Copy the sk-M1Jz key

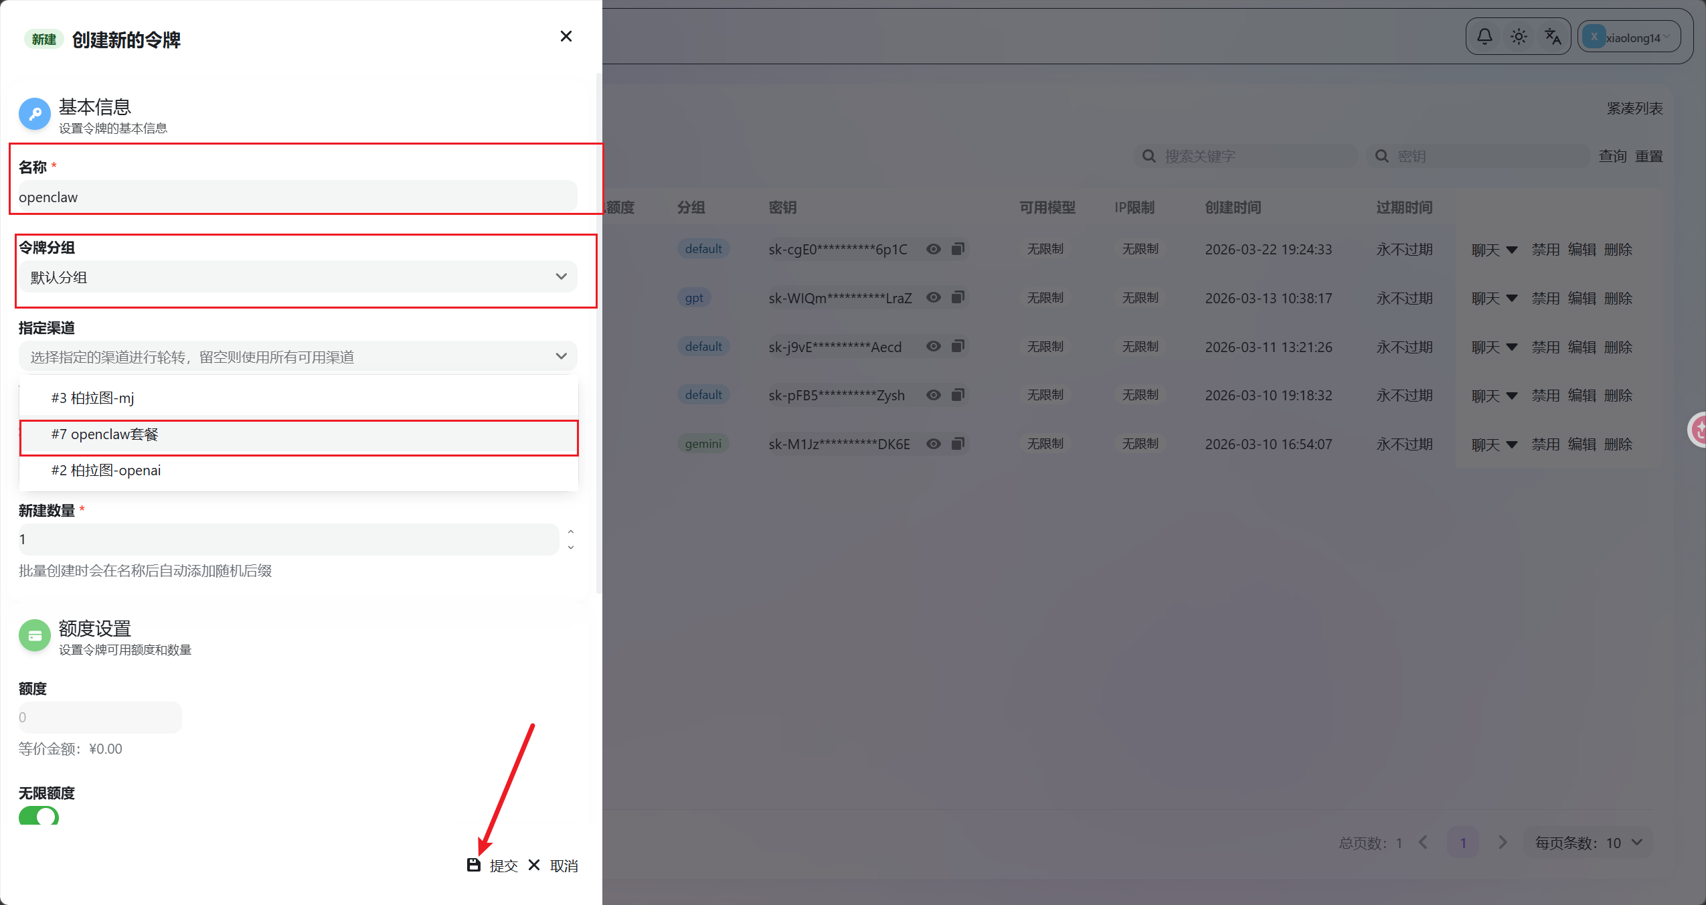pos(958,444)
